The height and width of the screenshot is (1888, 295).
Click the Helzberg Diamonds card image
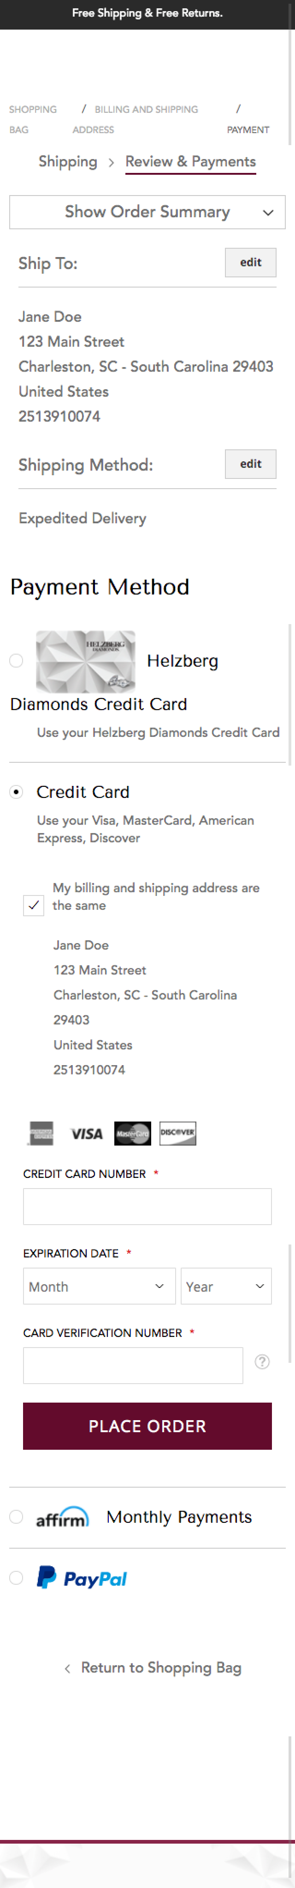point(85,661)
